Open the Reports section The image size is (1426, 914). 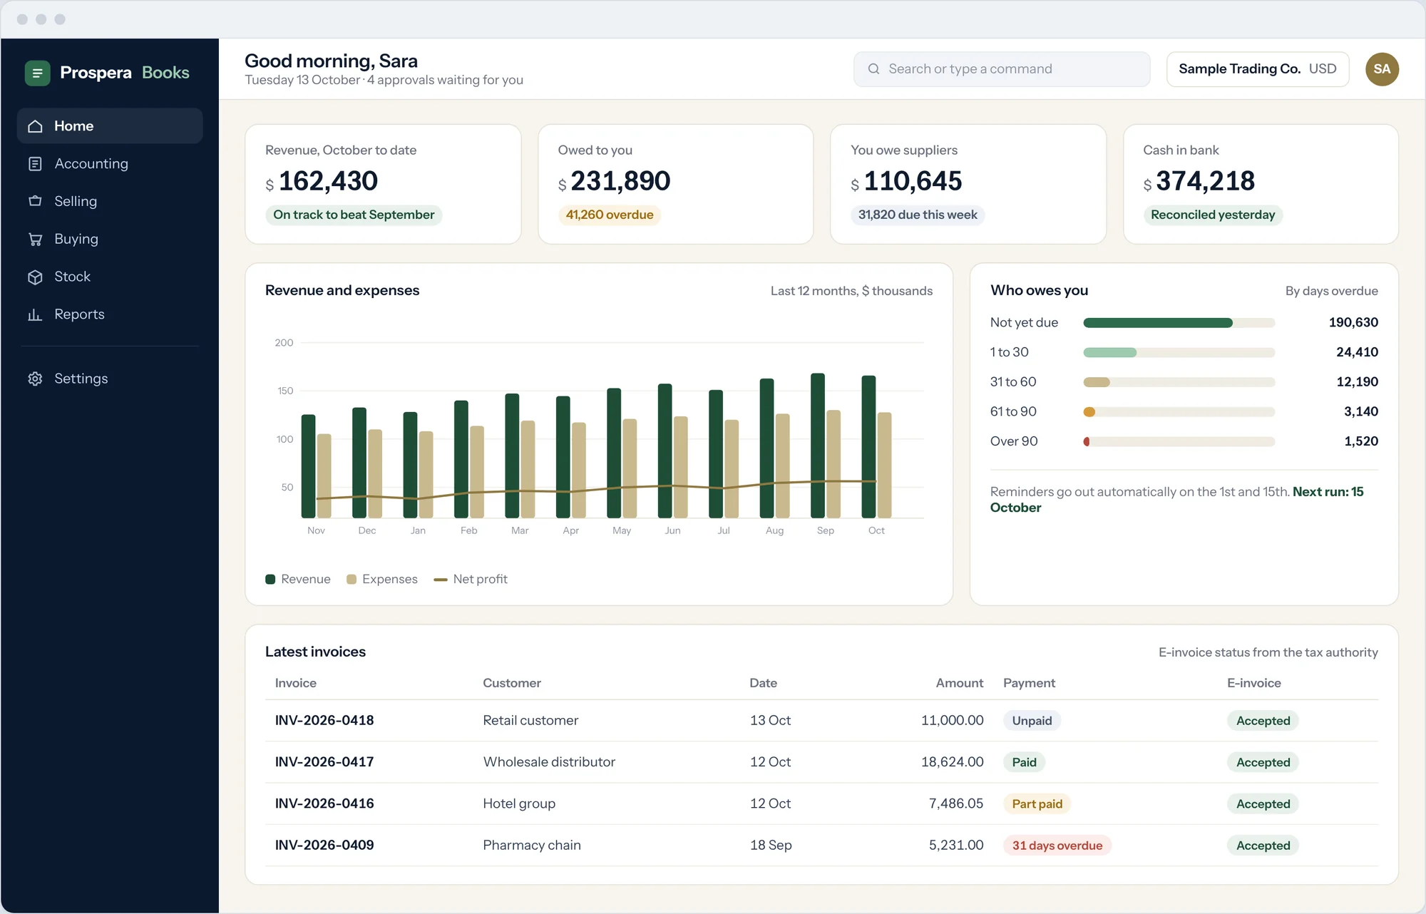coord(110,314)
